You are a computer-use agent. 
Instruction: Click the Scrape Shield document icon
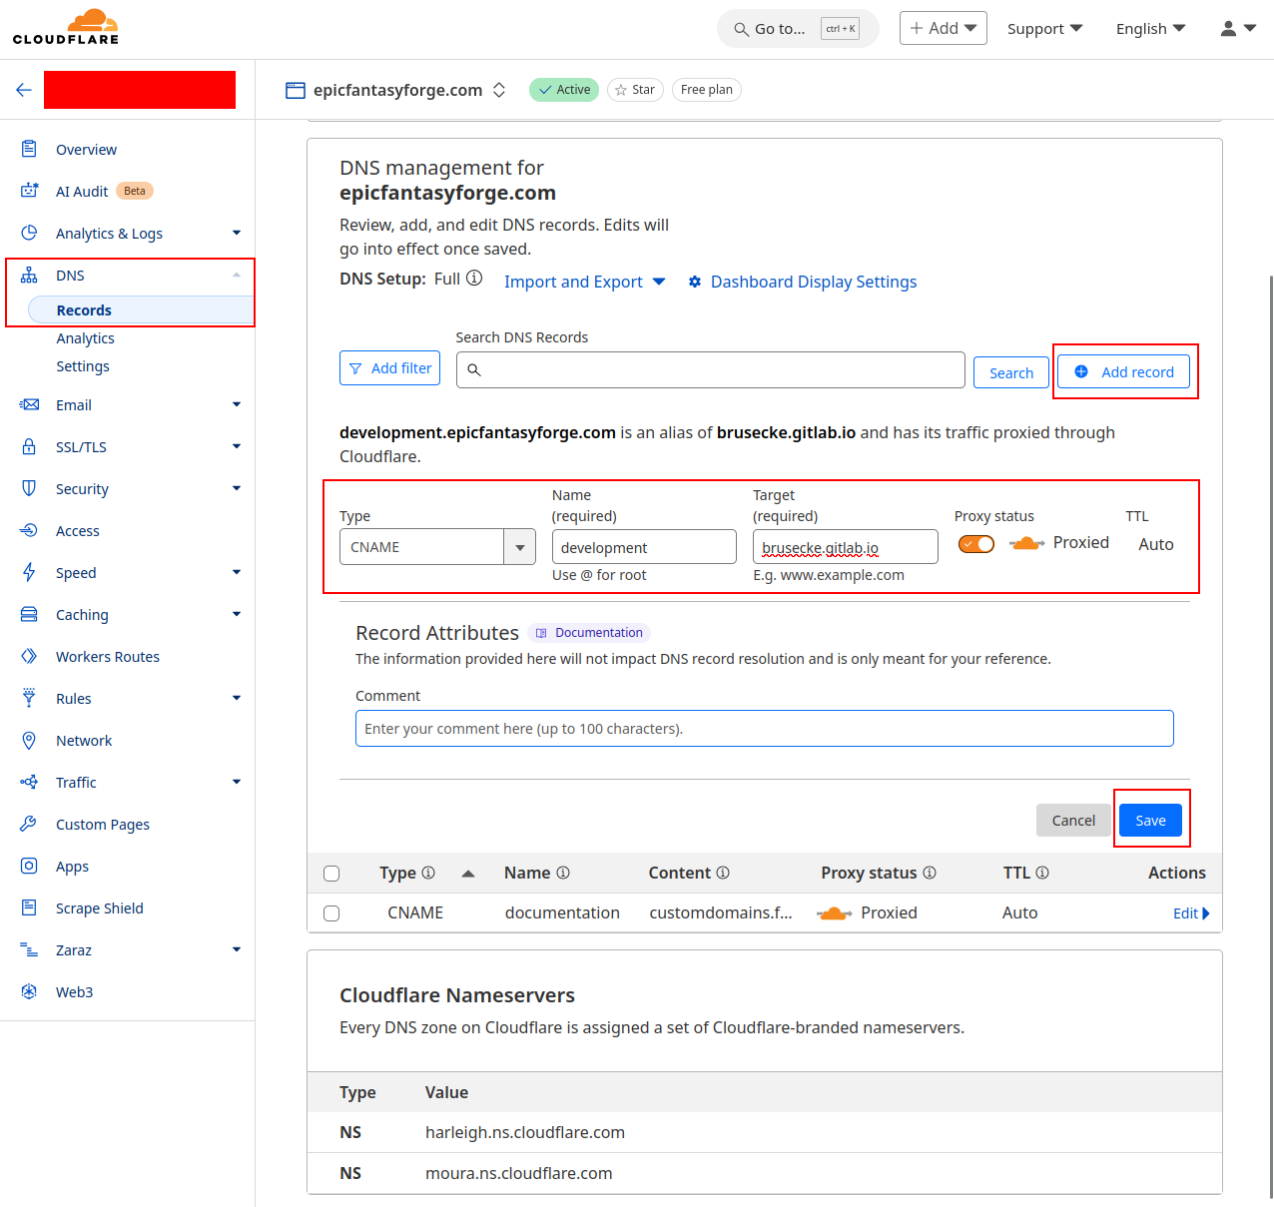[x=29, y=907]
